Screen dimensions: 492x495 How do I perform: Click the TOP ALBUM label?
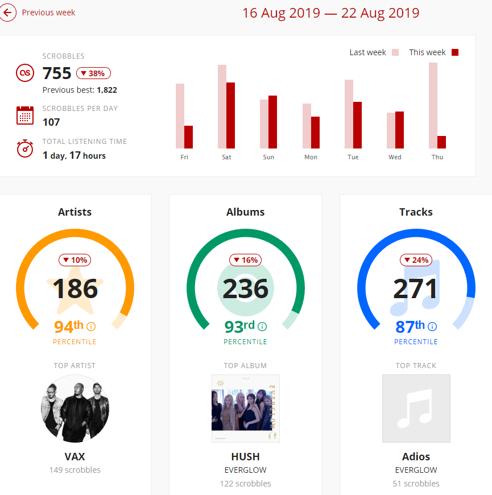[x=246, y=366]
